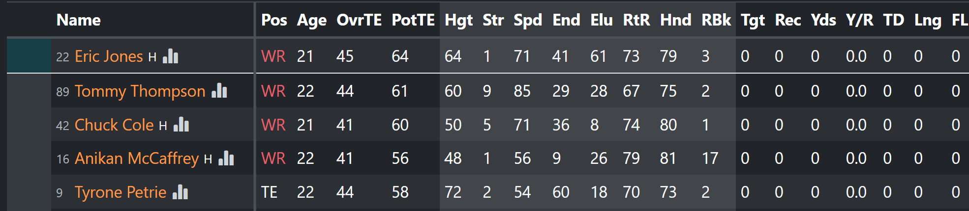
Task: Sort players by Age column header
Action: (312, 20)
